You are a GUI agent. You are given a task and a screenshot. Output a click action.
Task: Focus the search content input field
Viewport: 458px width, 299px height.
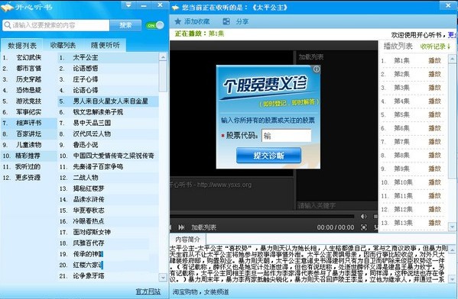pyautogui.click(x=56, y=25)
